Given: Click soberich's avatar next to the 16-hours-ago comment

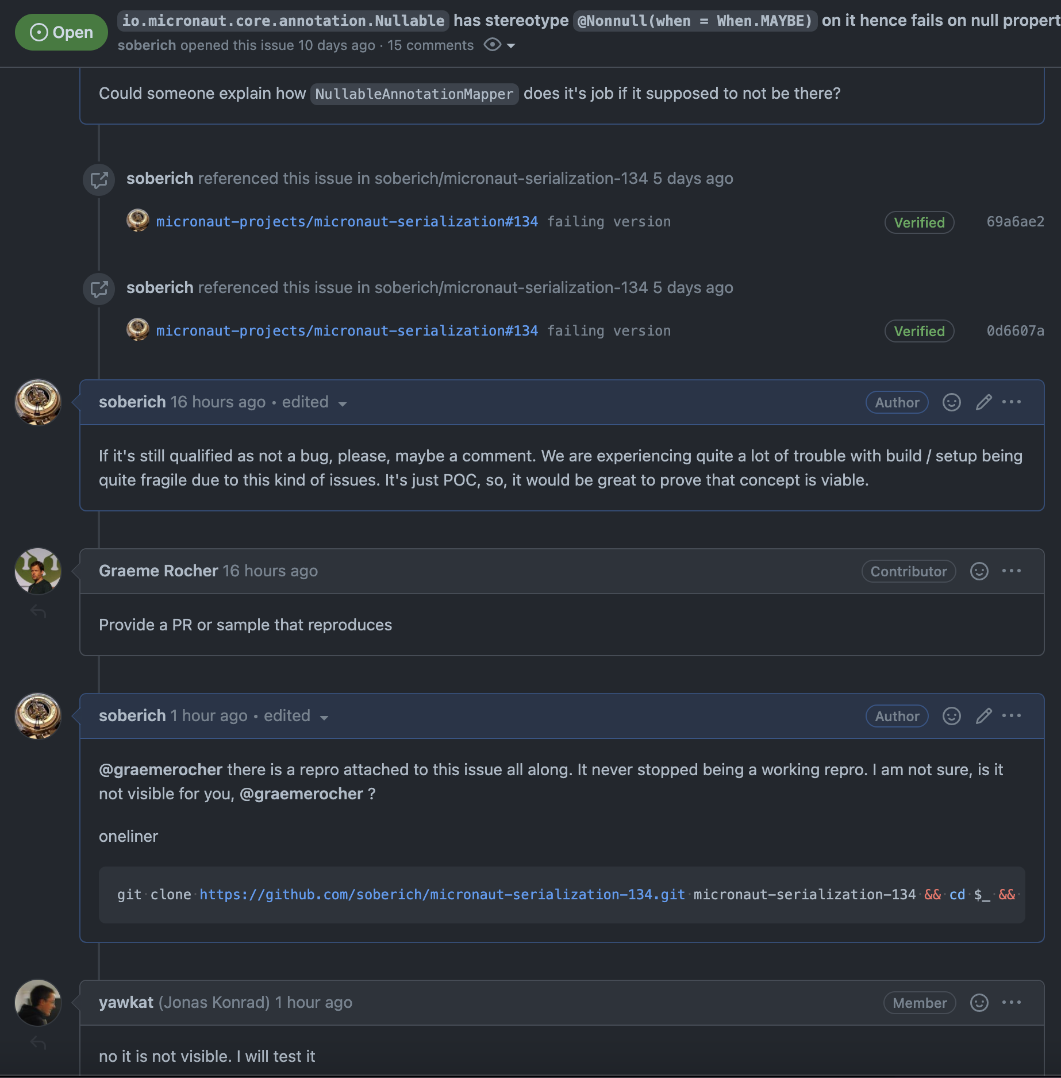Looking at the screenshot, I should (x=37, y=403).
